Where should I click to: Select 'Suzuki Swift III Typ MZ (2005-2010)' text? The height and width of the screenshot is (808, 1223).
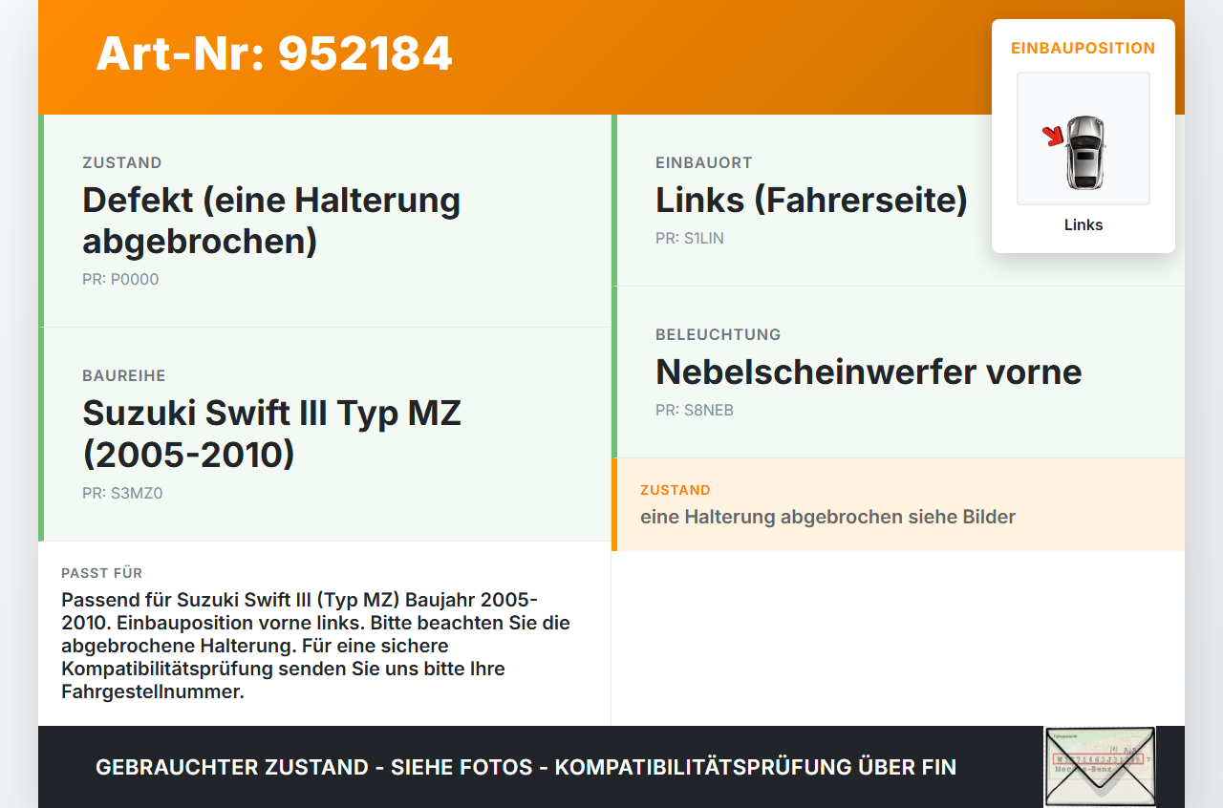click(271, 434)
